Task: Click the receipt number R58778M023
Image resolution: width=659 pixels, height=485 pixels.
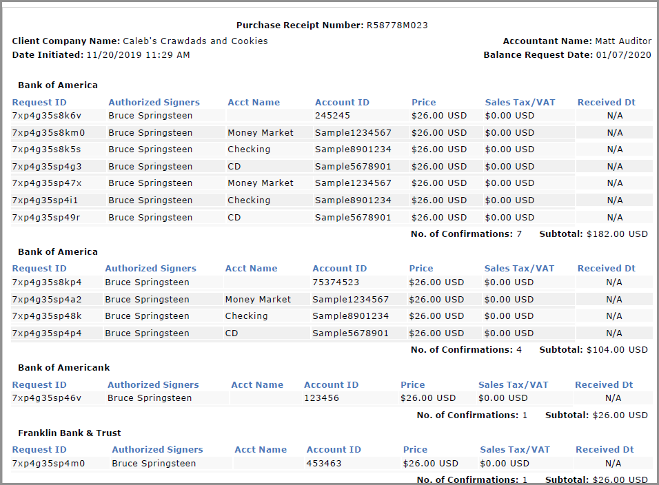Action: (400, 25)
